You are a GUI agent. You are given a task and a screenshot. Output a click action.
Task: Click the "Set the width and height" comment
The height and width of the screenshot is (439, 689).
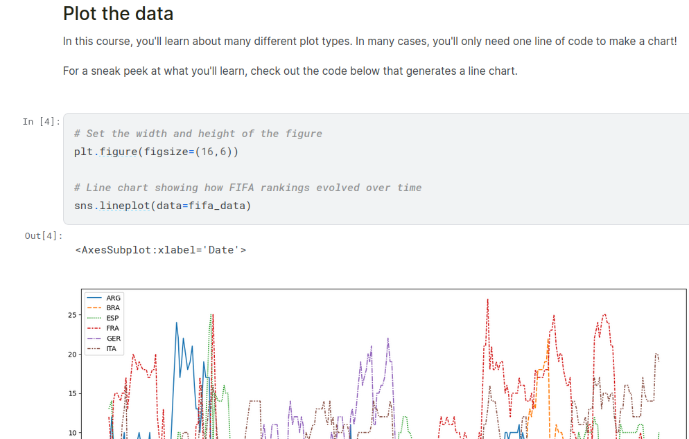point(198,134)
